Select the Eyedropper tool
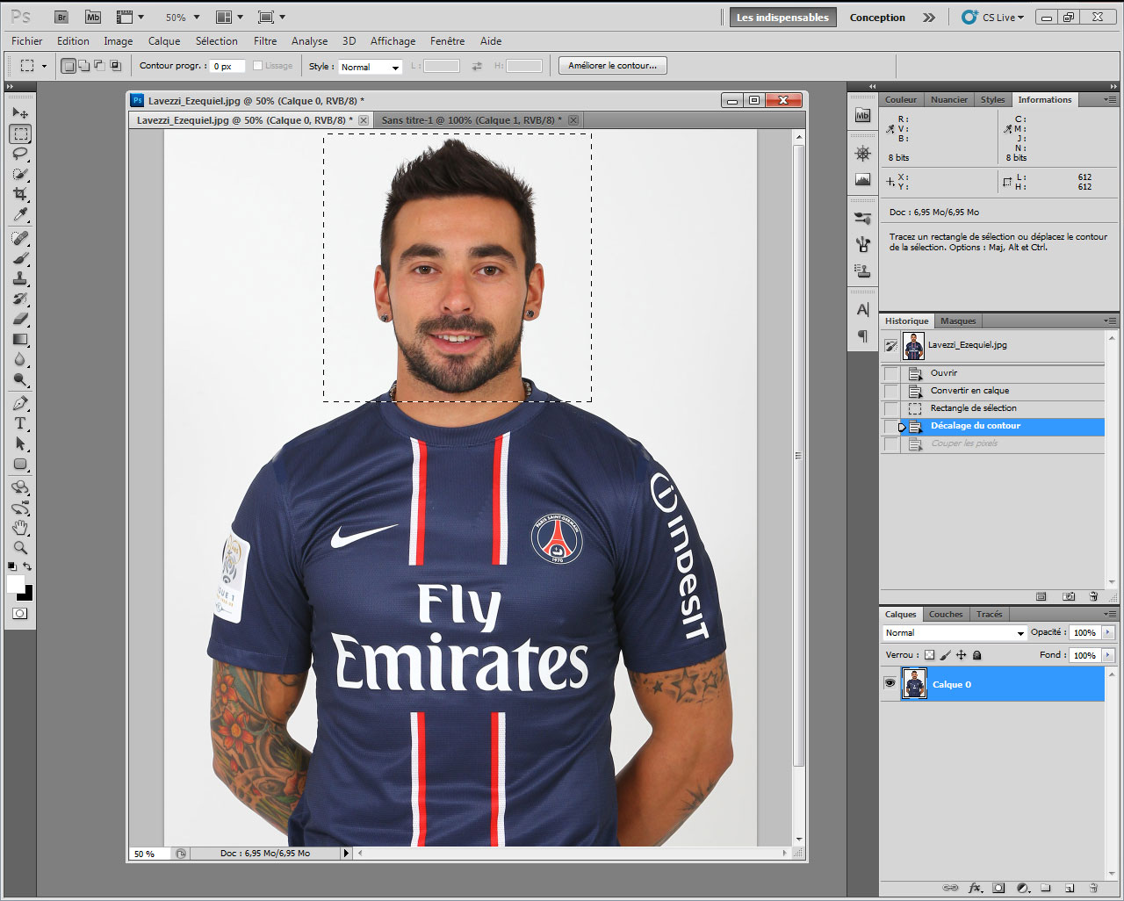Screen dimensions: 1124x901 (20, 214)
